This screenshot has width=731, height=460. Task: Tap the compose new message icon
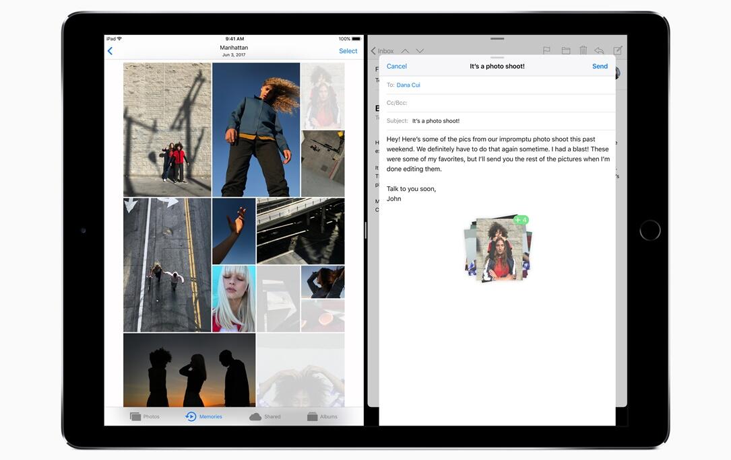click(618, 50)
